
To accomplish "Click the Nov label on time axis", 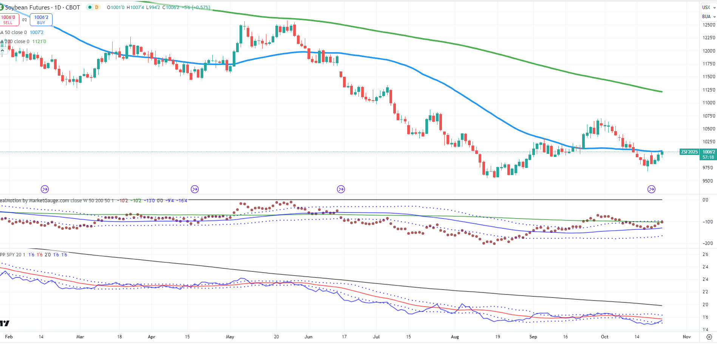I will tap(687, 337).
